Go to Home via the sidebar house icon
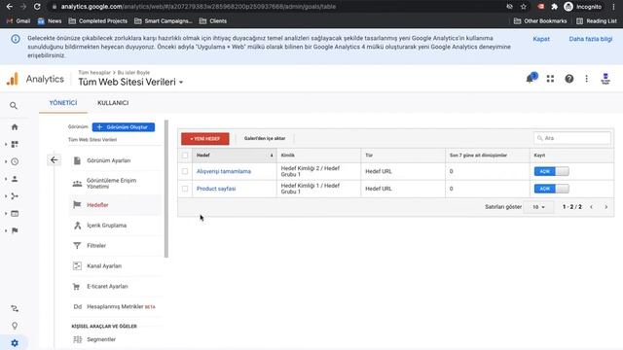The width and height of the screenshot is (623, 350). (x=15, y=127)
